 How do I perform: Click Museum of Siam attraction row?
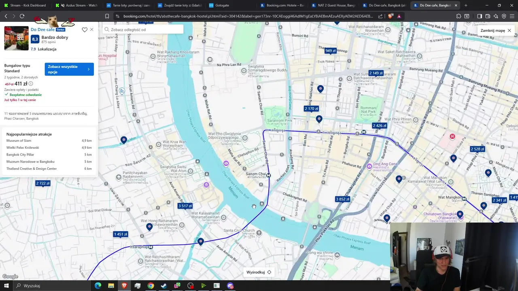(49, 141)
